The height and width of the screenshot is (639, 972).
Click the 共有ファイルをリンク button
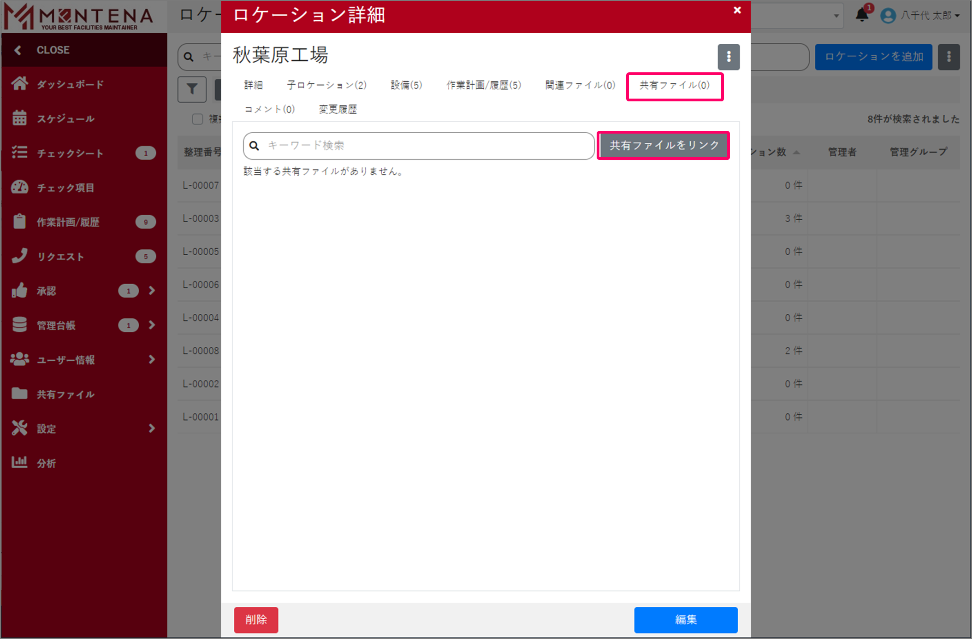663,146
